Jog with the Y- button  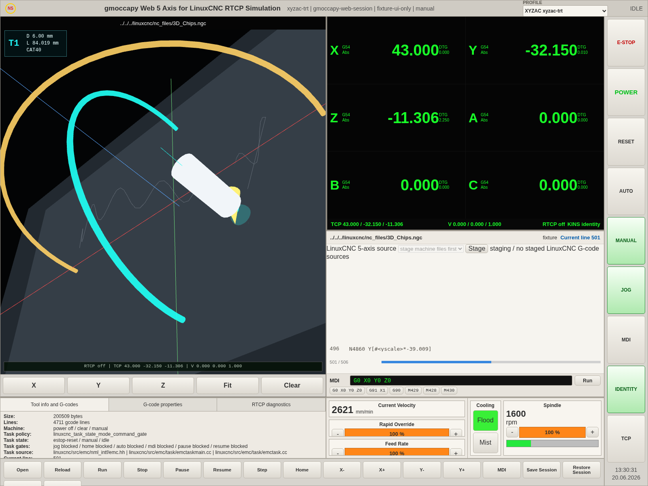click(422, 470)
